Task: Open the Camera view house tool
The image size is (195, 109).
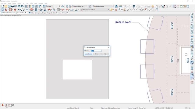Action: (x=116, y=6)
